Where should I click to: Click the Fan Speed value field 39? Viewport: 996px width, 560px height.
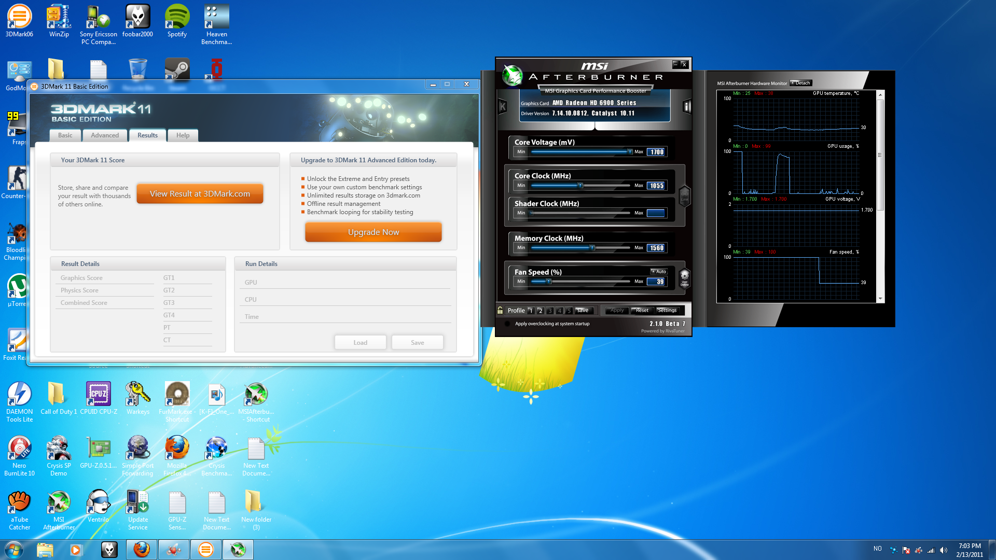click(x=656, y=282)
